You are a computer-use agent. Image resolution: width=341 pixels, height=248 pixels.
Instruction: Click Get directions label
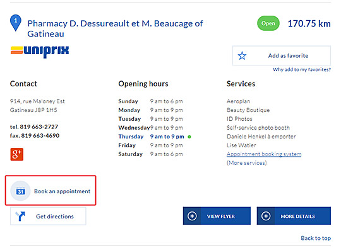[x=55, y=217]
